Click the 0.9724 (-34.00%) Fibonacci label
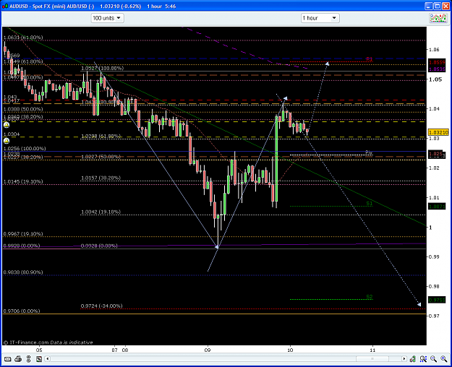This screenshot has height=367, width=452. point(101,306)
